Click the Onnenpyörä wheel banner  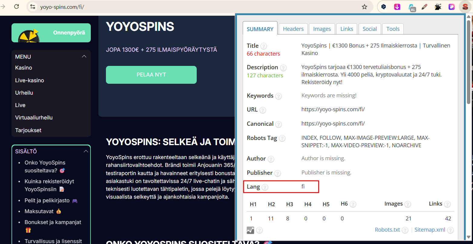pyautogui.click(x=51, y=33)
